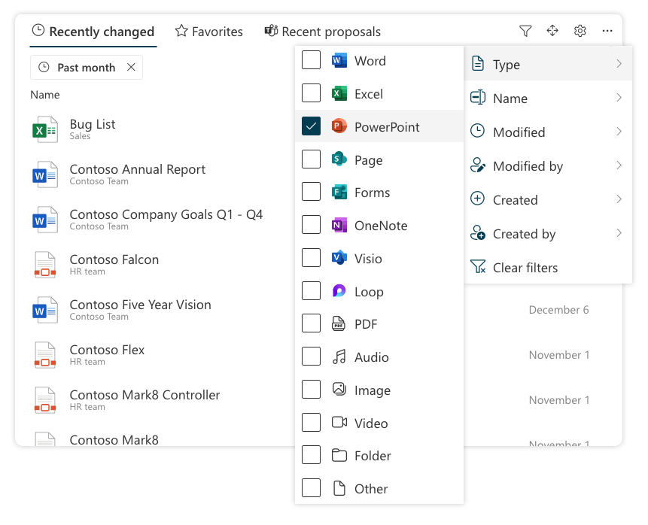Image resolution: width=648 pixels, height=525 pixels.
Task: Open settings via the gear icon
Action: (x=580, y=31)
